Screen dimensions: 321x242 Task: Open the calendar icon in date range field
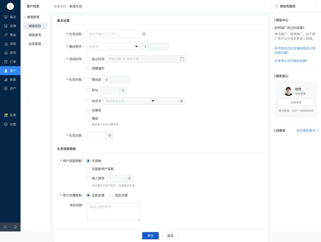click(182, 59)
